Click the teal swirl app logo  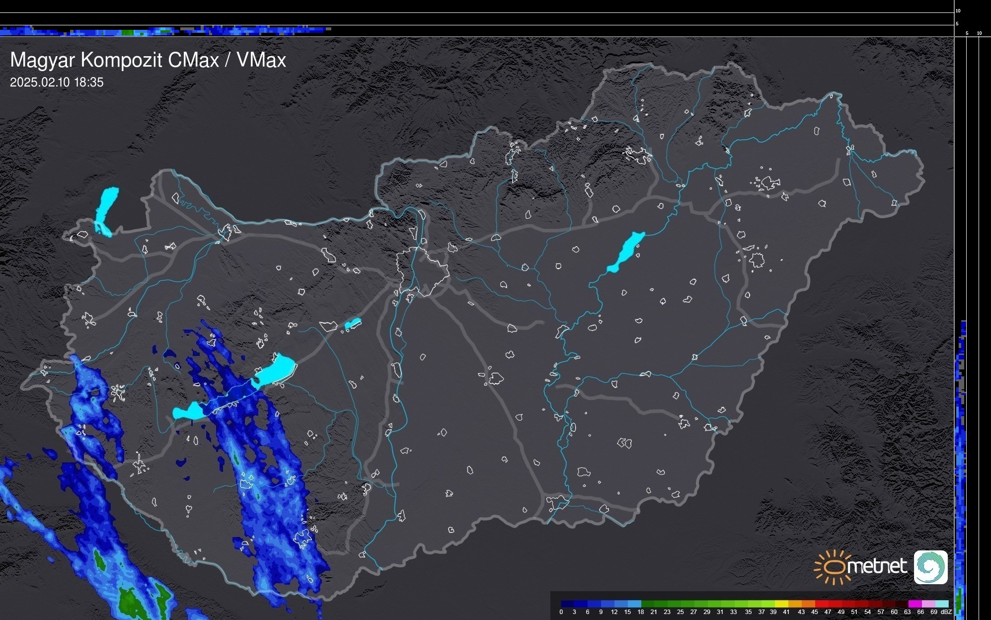[930, 567]
